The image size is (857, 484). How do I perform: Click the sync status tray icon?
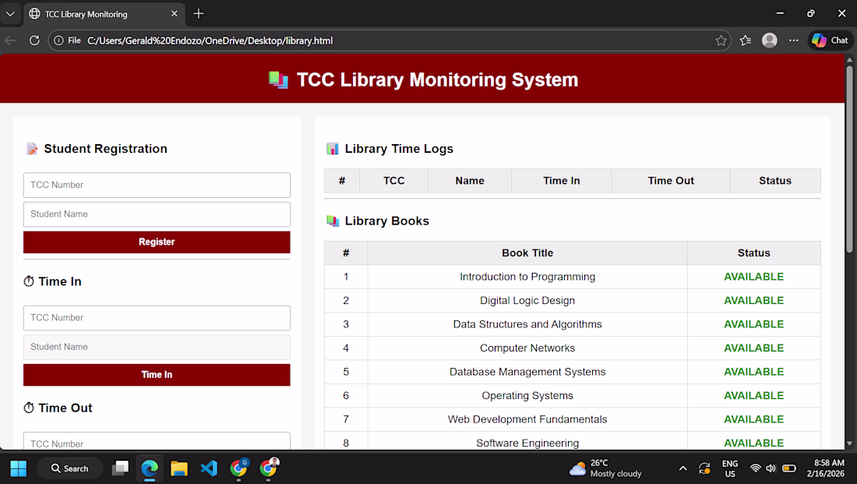click(x=704, y=468)
